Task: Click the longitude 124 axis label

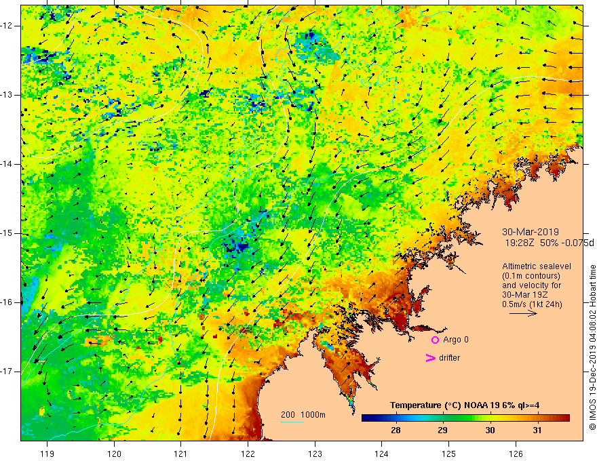Action: coord(382,454)
